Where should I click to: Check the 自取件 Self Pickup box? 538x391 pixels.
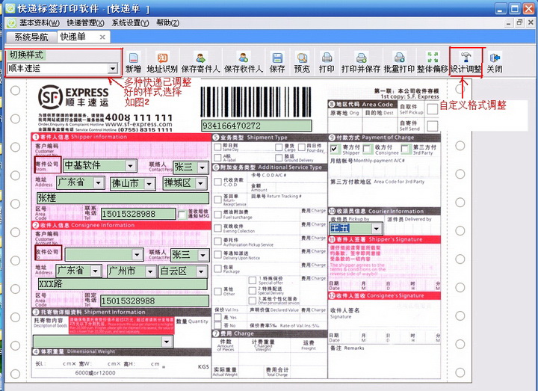433,109
